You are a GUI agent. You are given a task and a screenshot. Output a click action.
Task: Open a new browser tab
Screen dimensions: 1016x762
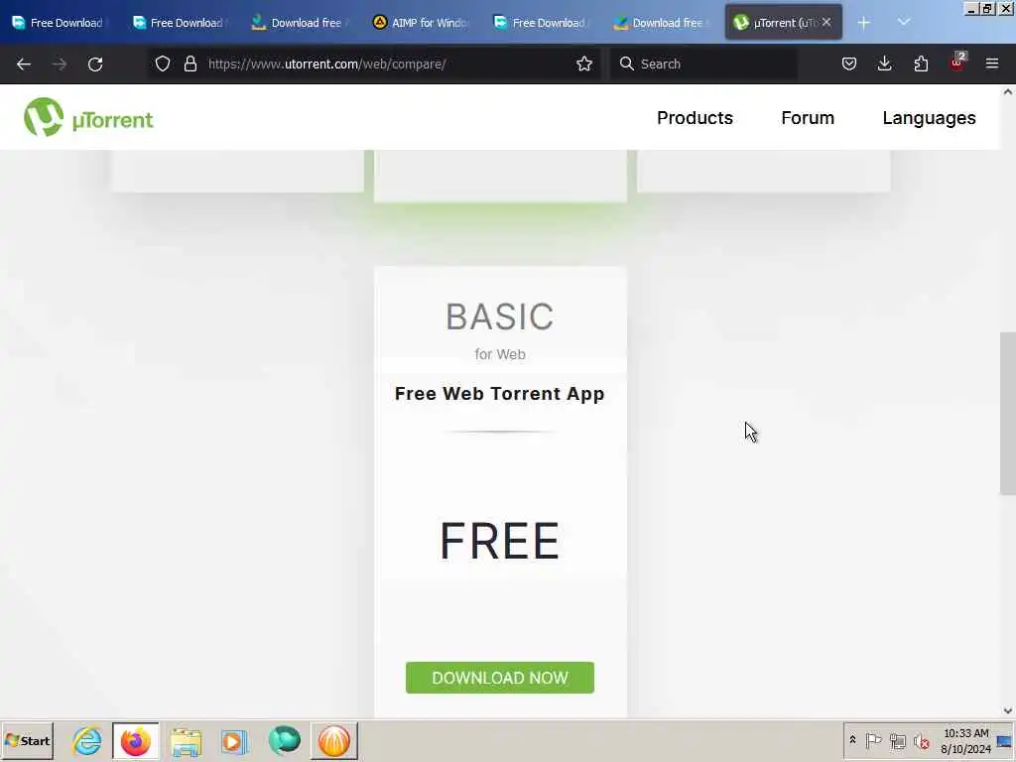(864, 23)
